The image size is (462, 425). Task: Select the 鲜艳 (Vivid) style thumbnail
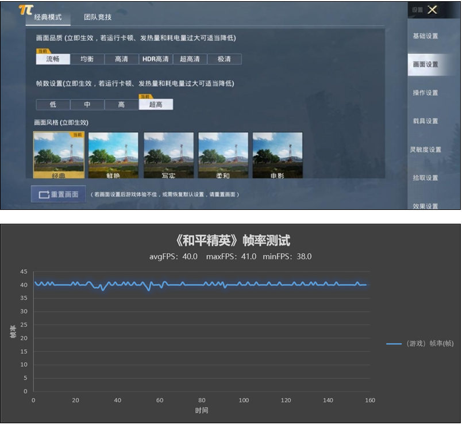[x=114, y=154]
